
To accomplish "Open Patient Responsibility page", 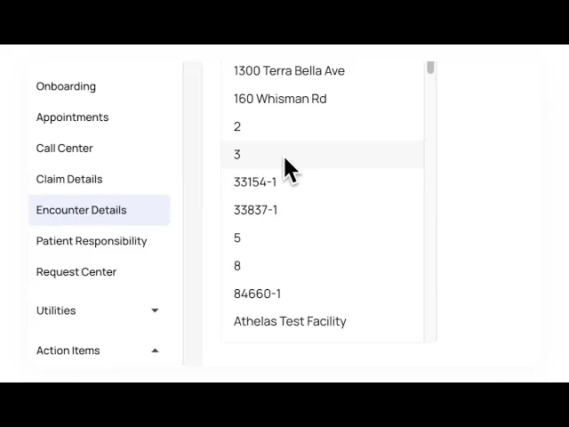I will pyautogui.click(x=92, y=241).
